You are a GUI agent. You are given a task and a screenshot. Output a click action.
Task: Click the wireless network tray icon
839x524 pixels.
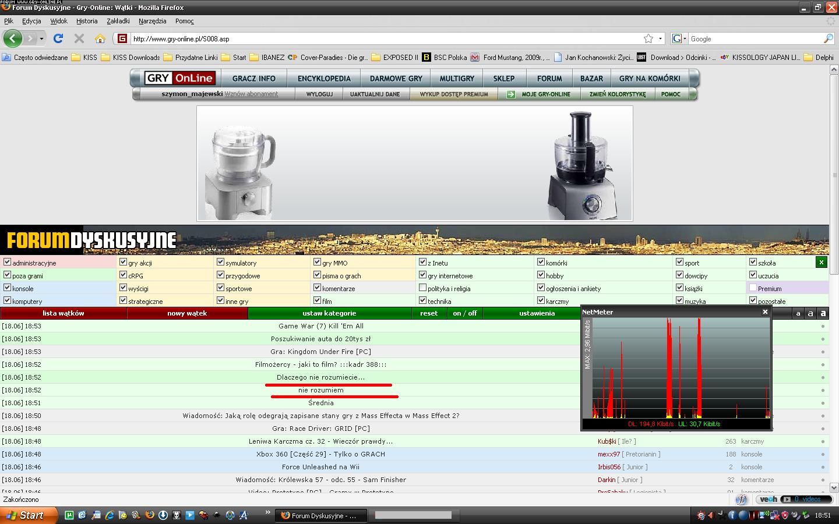(764, 515)
